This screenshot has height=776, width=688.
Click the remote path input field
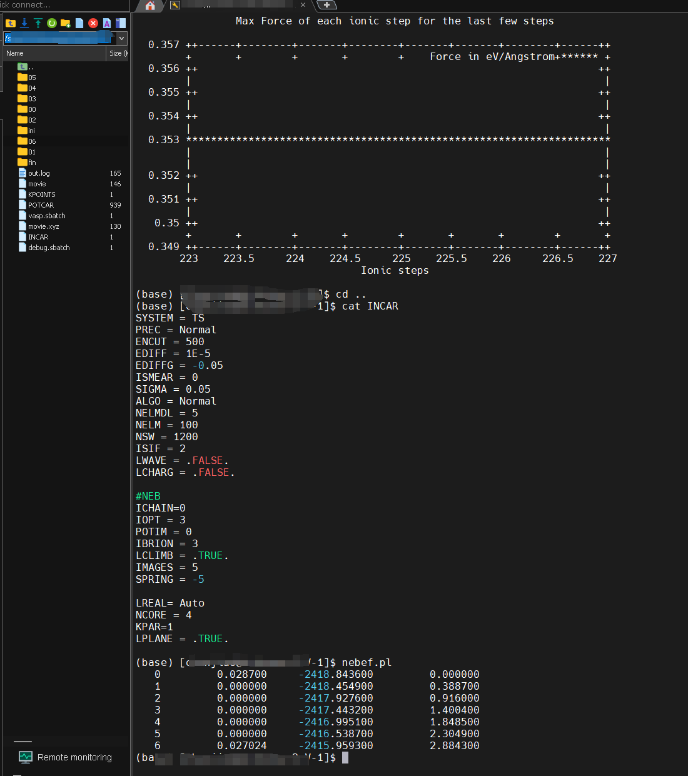[x=60, y=38]
